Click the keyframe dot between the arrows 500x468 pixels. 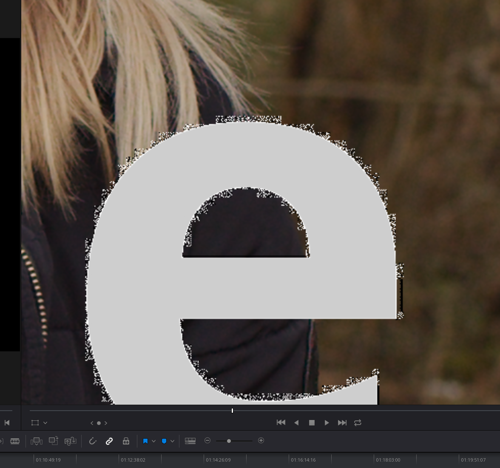pyautogui.click(x=99, y=423)
